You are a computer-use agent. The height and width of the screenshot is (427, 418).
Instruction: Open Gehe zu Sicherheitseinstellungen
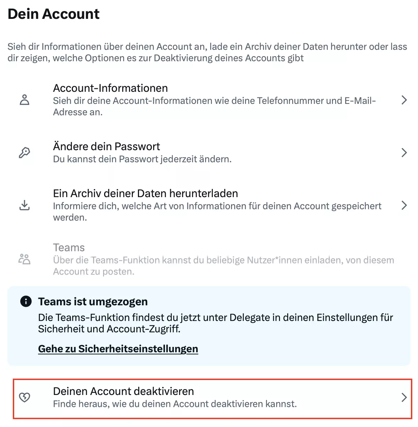pos(118,349)
